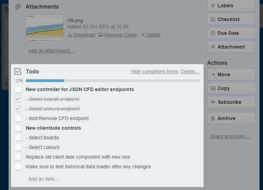Click the Attachment paperclip icon in sidebar

(213, 47)
